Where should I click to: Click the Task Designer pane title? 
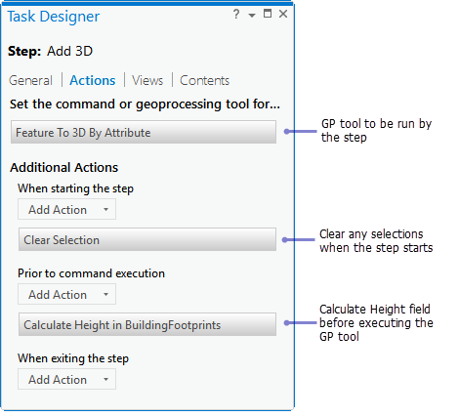coord(54,17)
